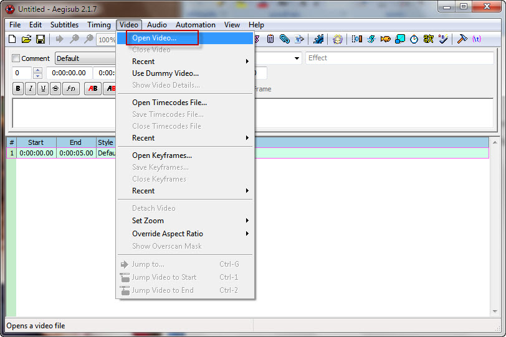506x337 pixels.
Task: Open the Spell Checker ABC icon
Action: (443, 39)
